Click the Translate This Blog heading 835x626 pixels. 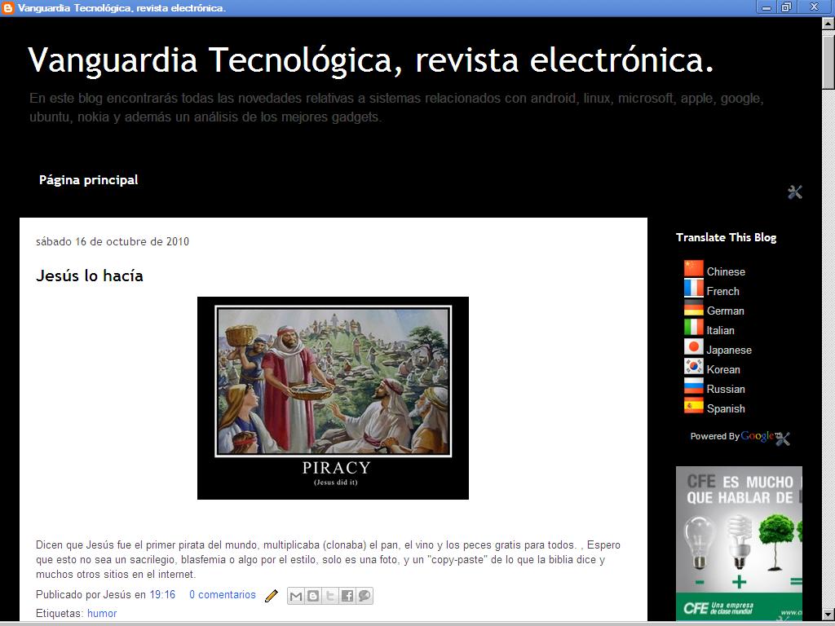(726, 237)
